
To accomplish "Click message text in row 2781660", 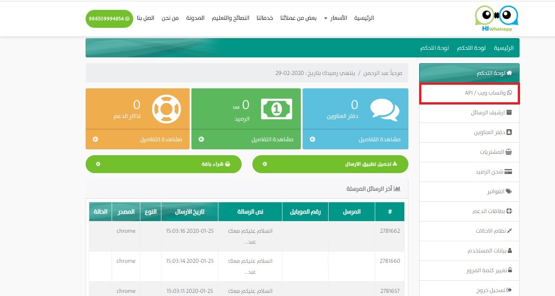I will (250, 266).
